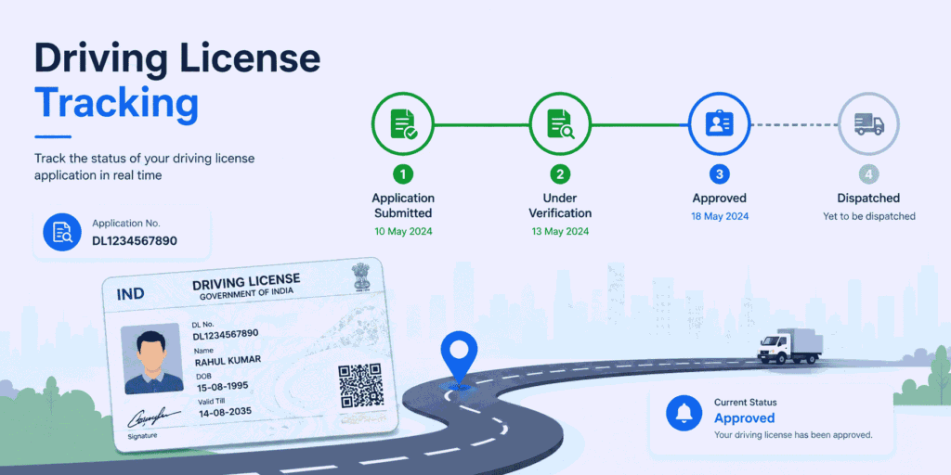Click DL number DL1234567890 on the license card
Viewport: 951px width, 475px height.
[x=226, y=334]
